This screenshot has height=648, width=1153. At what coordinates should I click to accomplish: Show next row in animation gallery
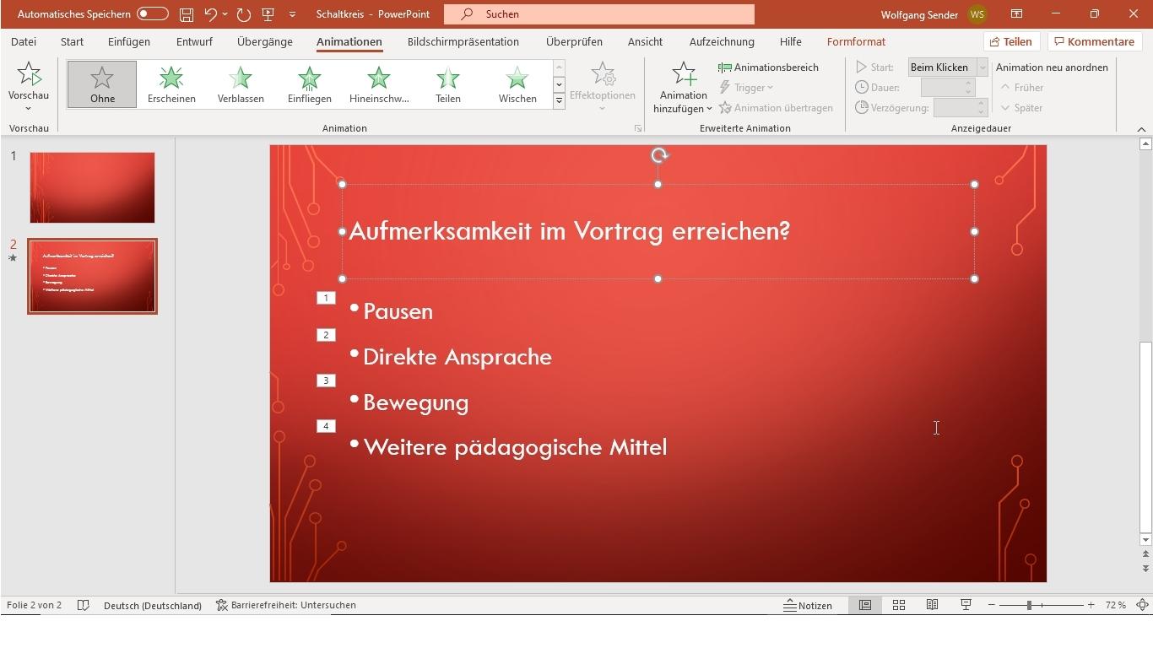point(559,84)
